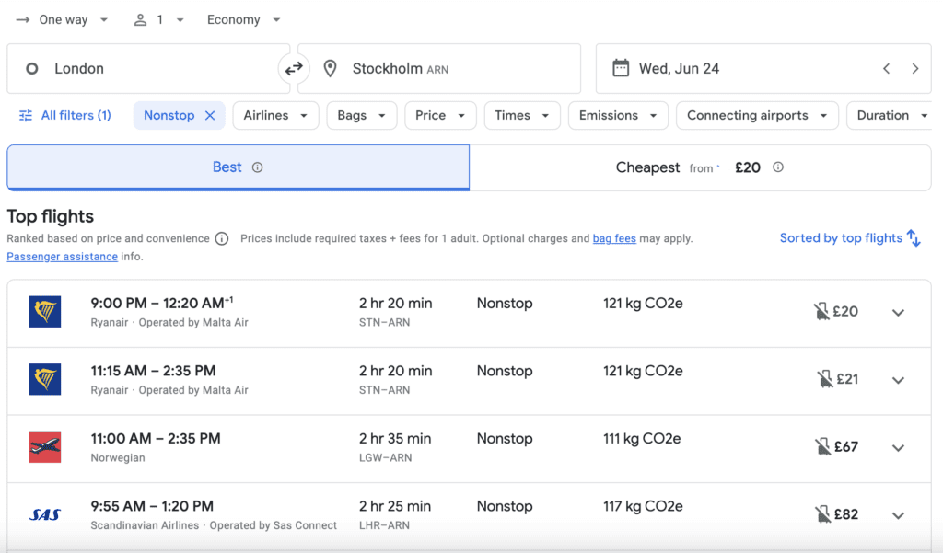Open All filters using the filter icon
This screenshot has width=943, height=553.
click(x=25, y=115)
